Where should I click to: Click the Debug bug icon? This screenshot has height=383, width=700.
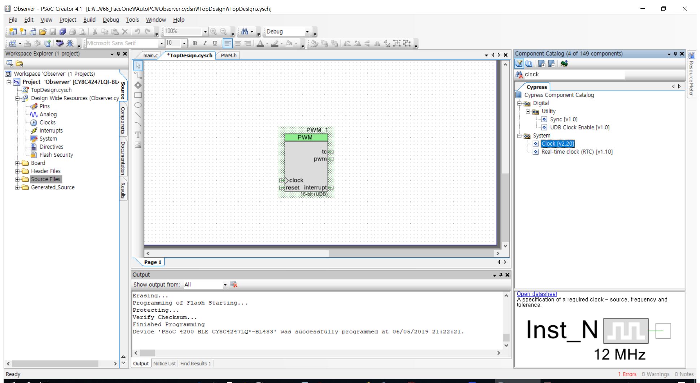coord(70,44)
